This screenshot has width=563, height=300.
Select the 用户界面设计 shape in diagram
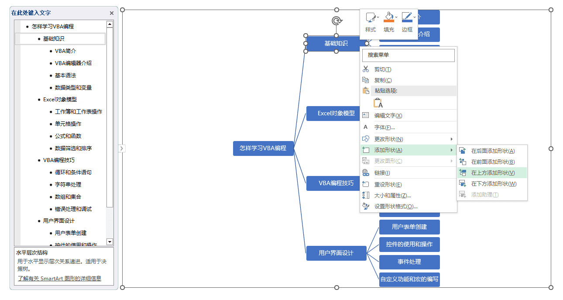(336, 253)
